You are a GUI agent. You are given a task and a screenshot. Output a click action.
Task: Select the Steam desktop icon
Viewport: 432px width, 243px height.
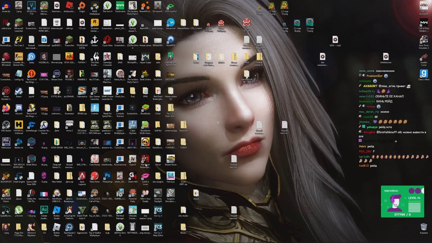pos(19,91)
